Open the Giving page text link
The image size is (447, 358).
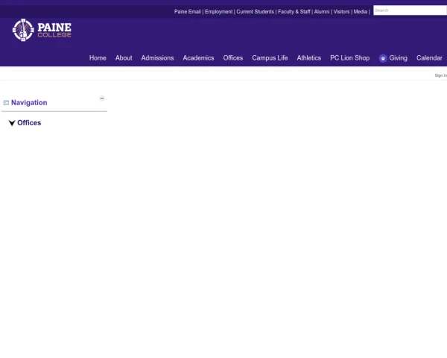[399, 58]
